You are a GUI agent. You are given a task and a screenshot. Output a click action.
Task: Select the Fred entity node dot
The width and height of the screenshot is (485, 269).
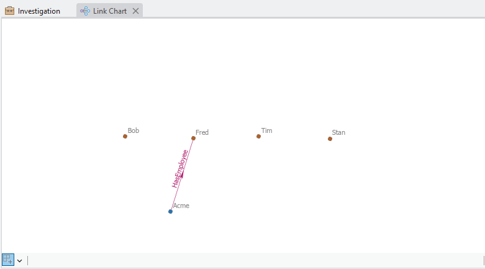[x=193, y=138]
